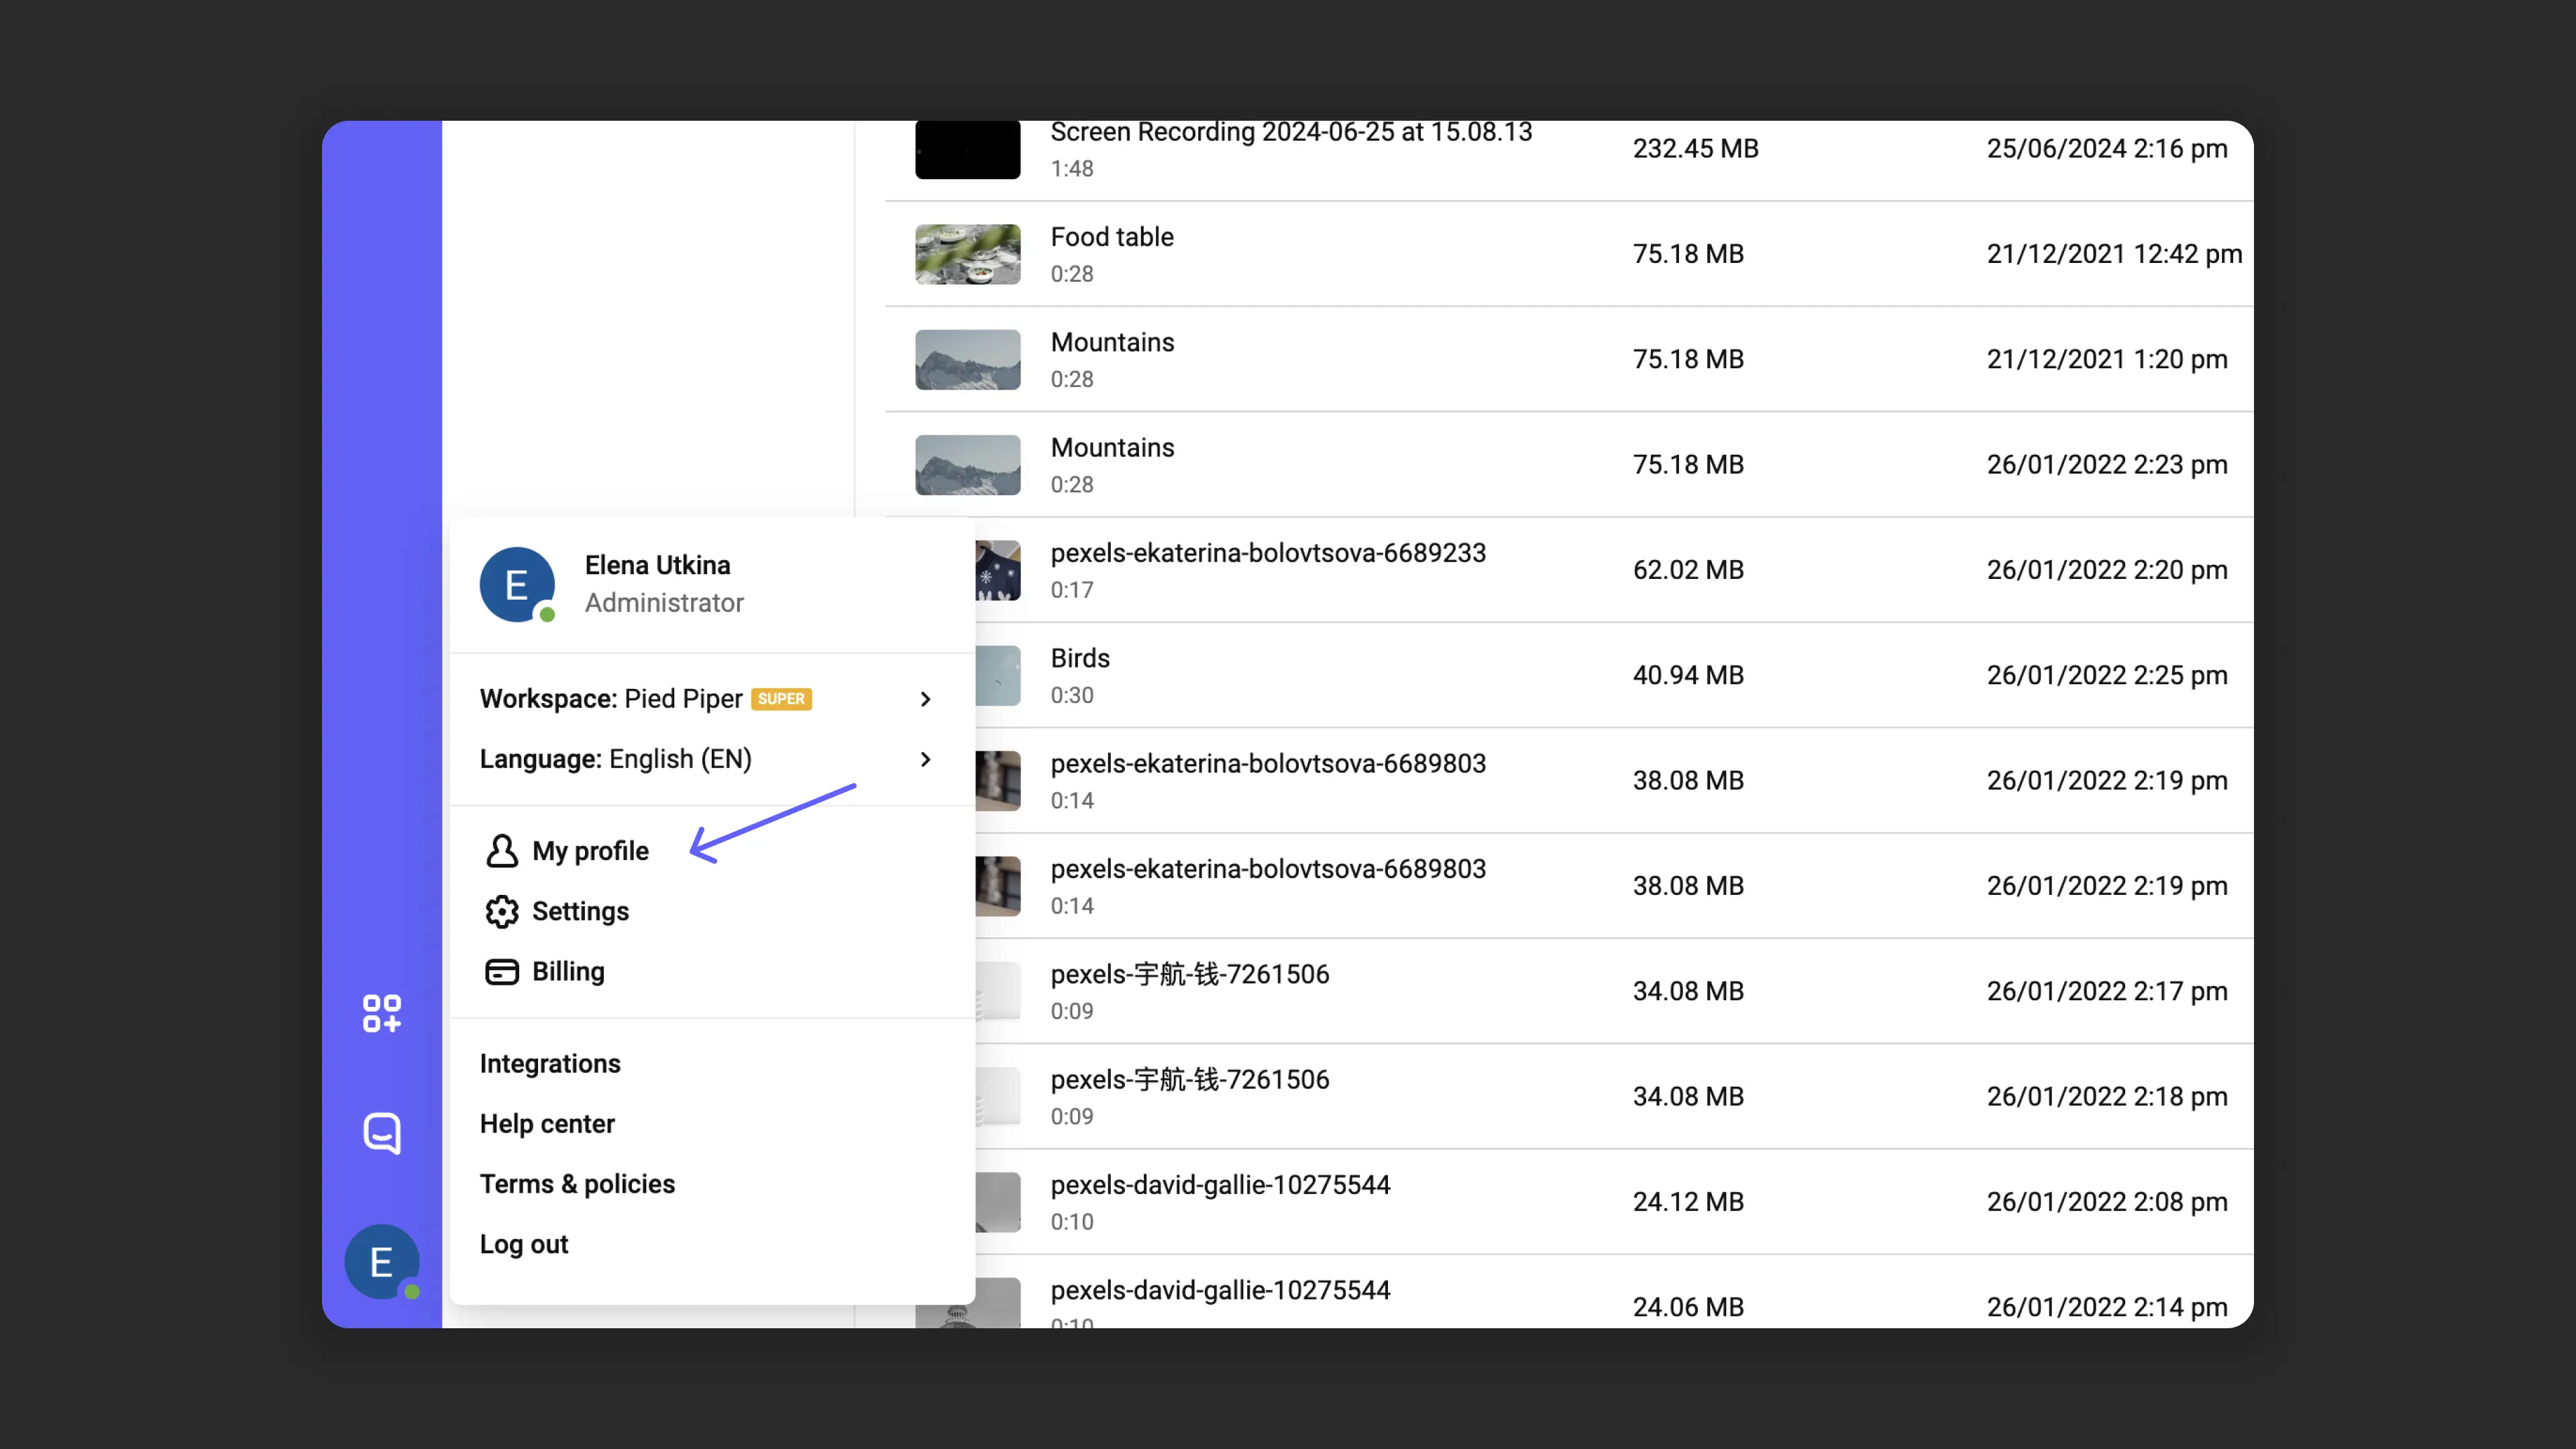The width and height of the screenshot is (2576, 1449).
Task: Click the 21/12/2021 1:20 pm date
Action: coord(2106,359)
